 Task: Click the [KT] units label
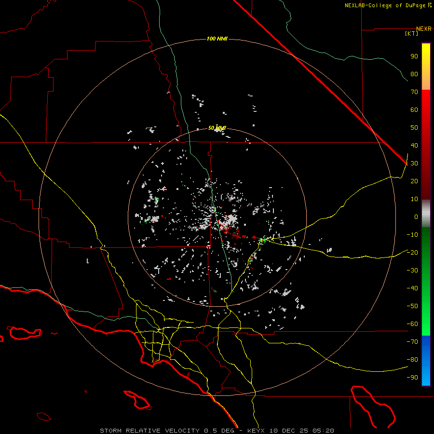pyautogui.click(x=412, y=33)
